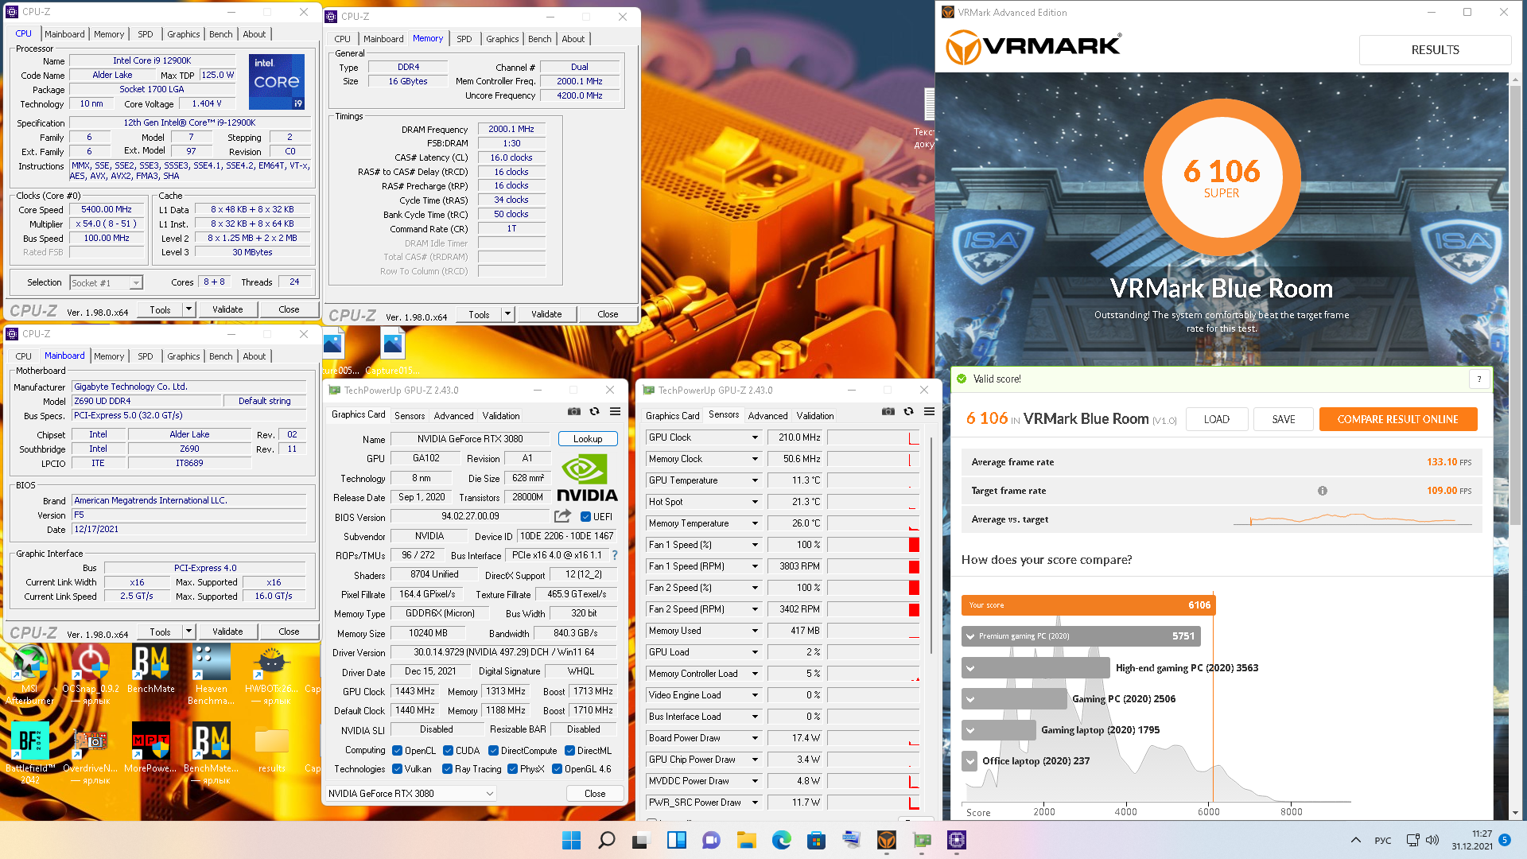The image size is (1527, 859).
Task: Open Windows Start menu
Action: 571,840
